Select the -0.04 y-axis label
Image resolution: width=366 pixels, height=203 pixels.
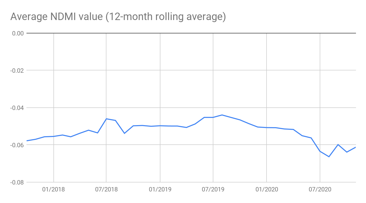click(x=17, y=108)
